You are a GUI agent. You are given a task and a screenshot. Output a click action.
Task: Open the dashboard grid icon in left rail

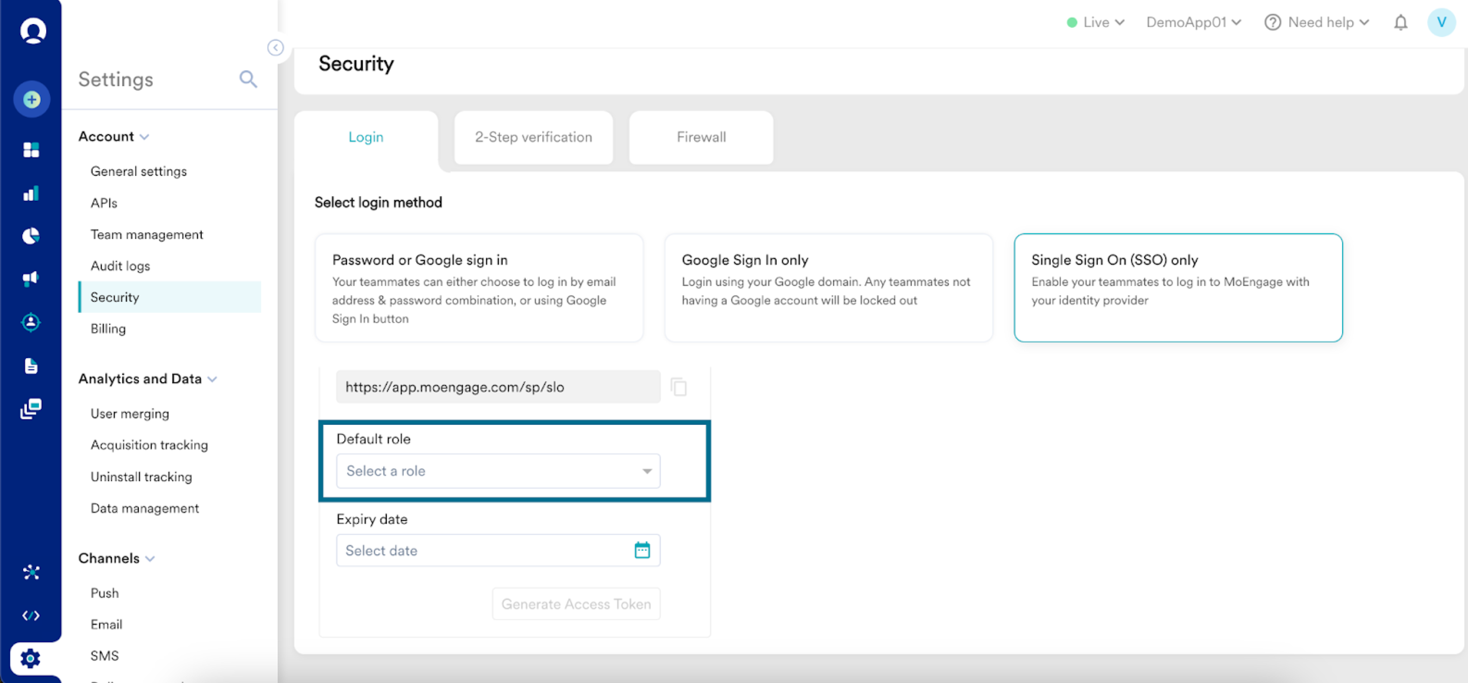tap(31, 150)
